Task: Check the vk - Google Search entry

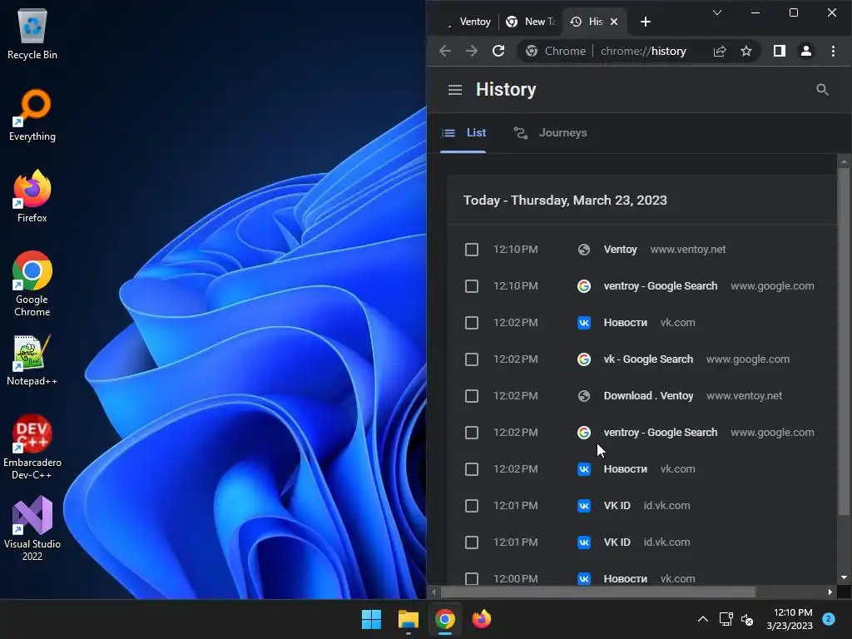Action: pyautogui.click(x=472, y=359)
